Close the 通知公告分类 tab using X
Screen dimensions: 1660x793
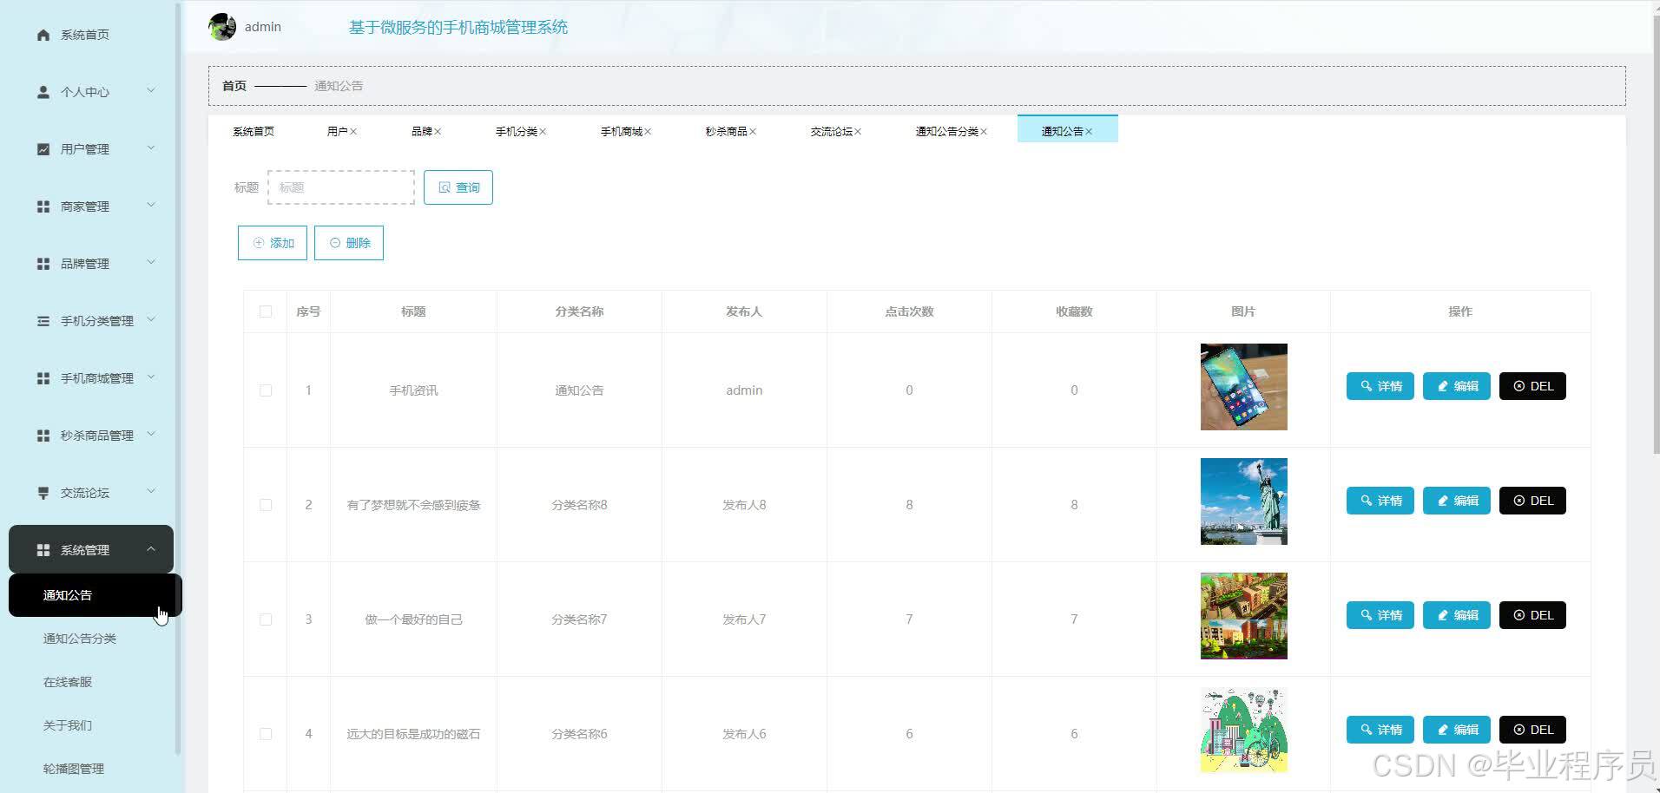[x=984, y=132]
